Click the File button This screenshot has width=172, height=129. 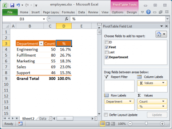point(10,12)
